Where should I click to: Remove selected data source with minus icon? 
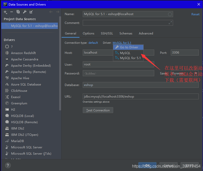coord(12,12)
